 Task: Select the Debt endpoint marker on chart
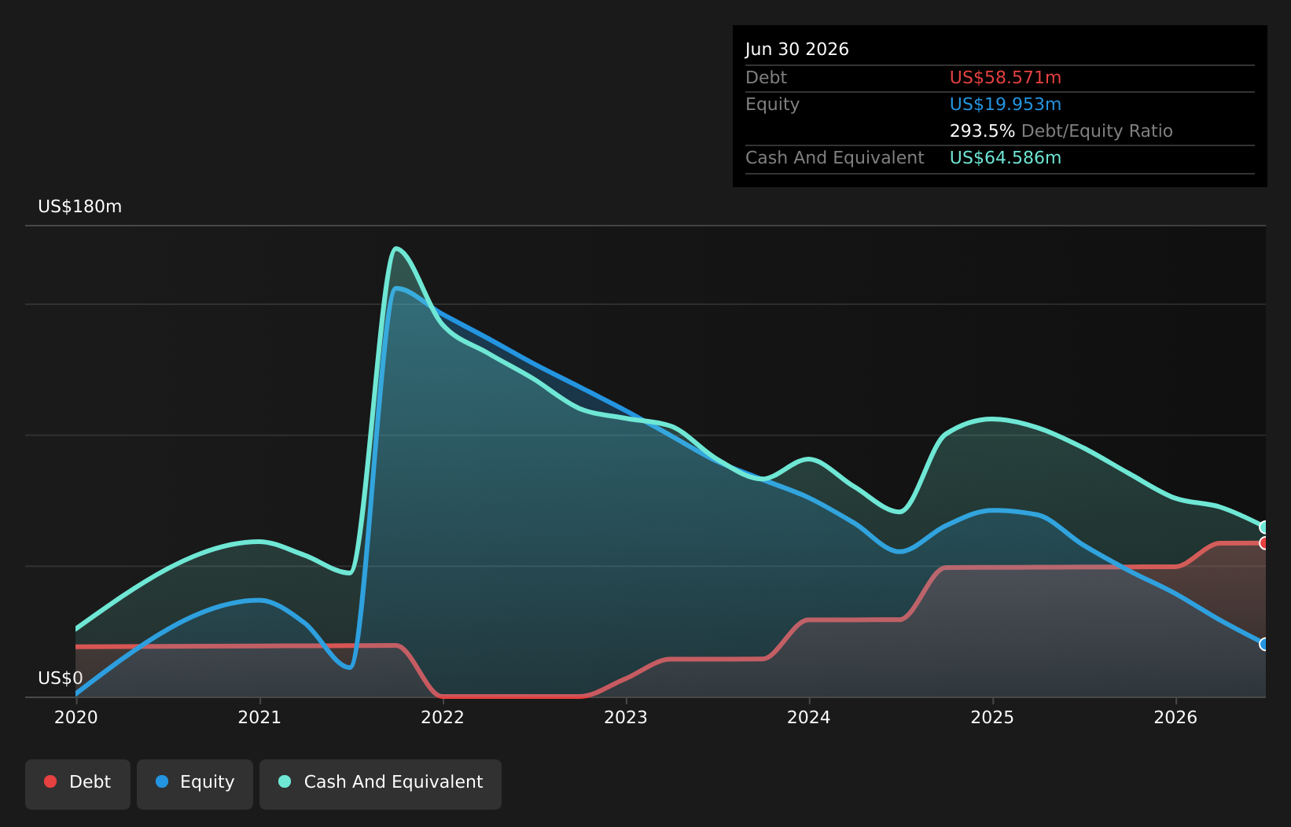[1265, 543]
